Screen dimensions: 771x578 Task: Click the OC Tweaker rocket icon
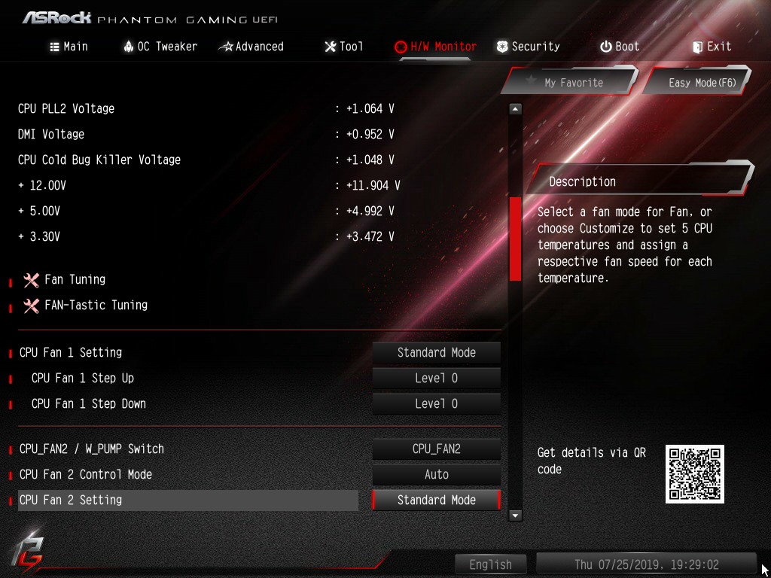128,47
